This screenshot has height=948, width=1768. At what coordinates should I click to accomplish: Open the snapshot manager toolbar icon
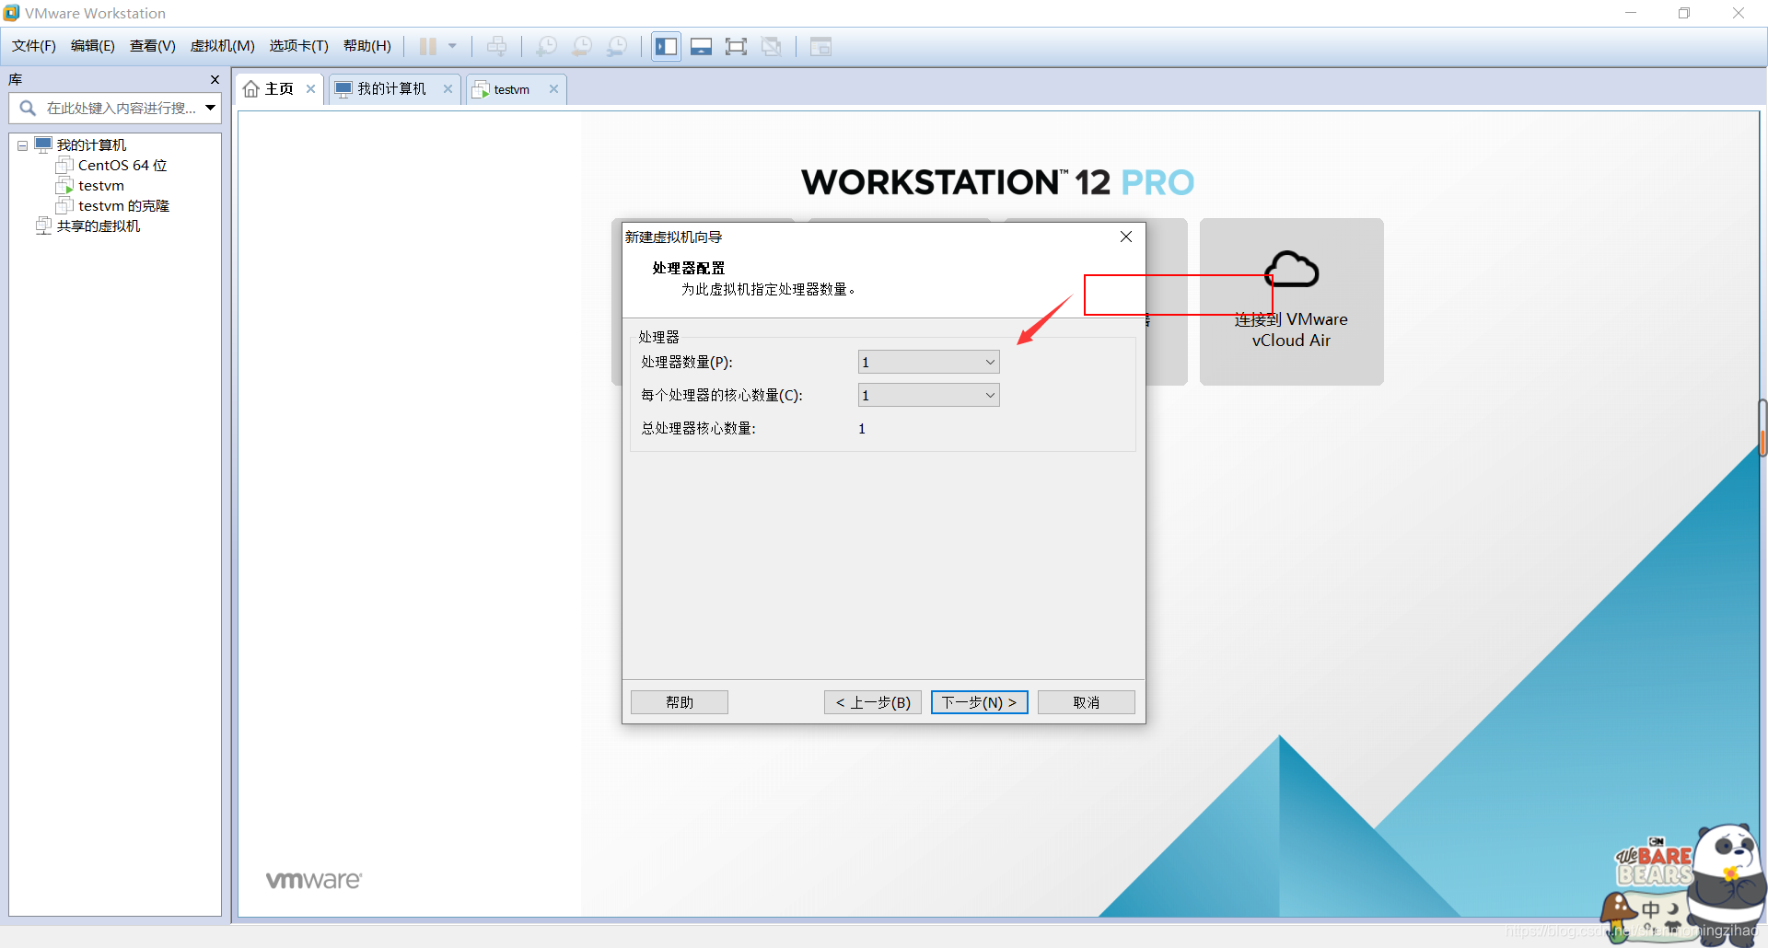click(x=617, y=46)
